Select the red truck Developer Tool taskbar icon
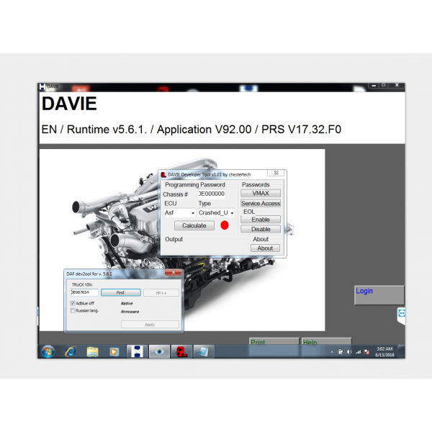Viewport: 432px width, 432px height. (x=181, y=351)
